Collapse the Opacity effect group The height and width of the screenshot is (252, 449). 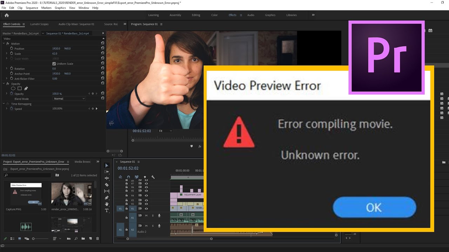click(4, 84)
